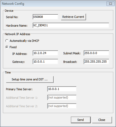Click the Retrieve Current button
This screenshot has height=127, width=116.
click(73, 17)
